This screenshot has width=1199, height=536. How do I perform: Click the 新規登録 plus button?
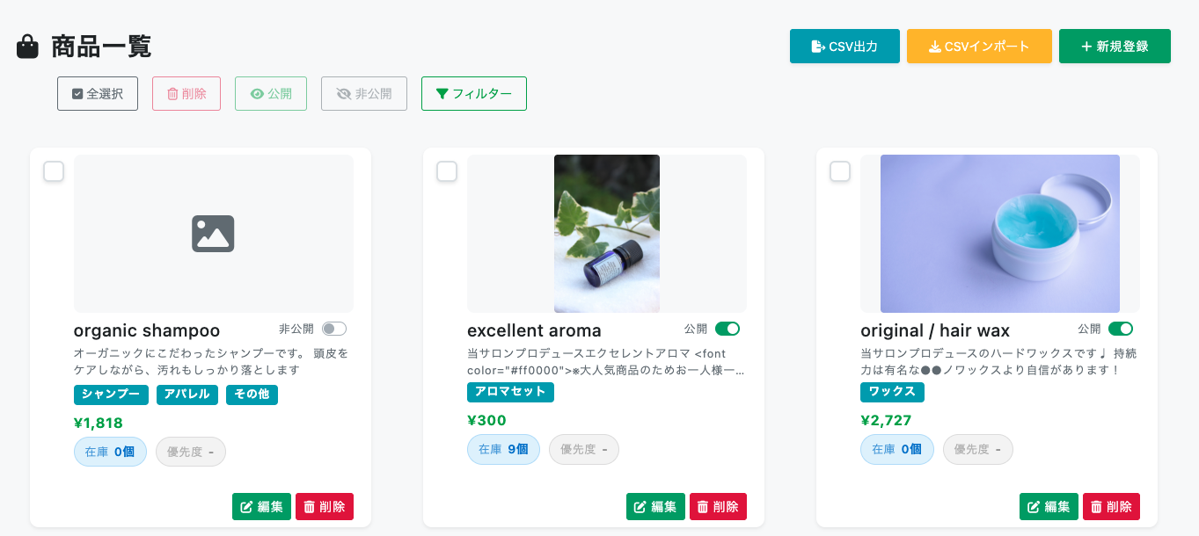click(1115, 47)
